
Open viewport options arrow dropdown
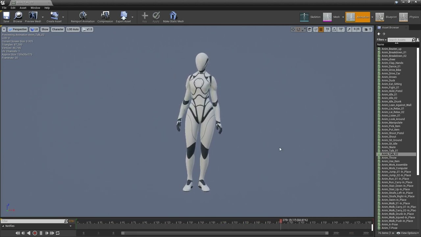pos(4,29)
